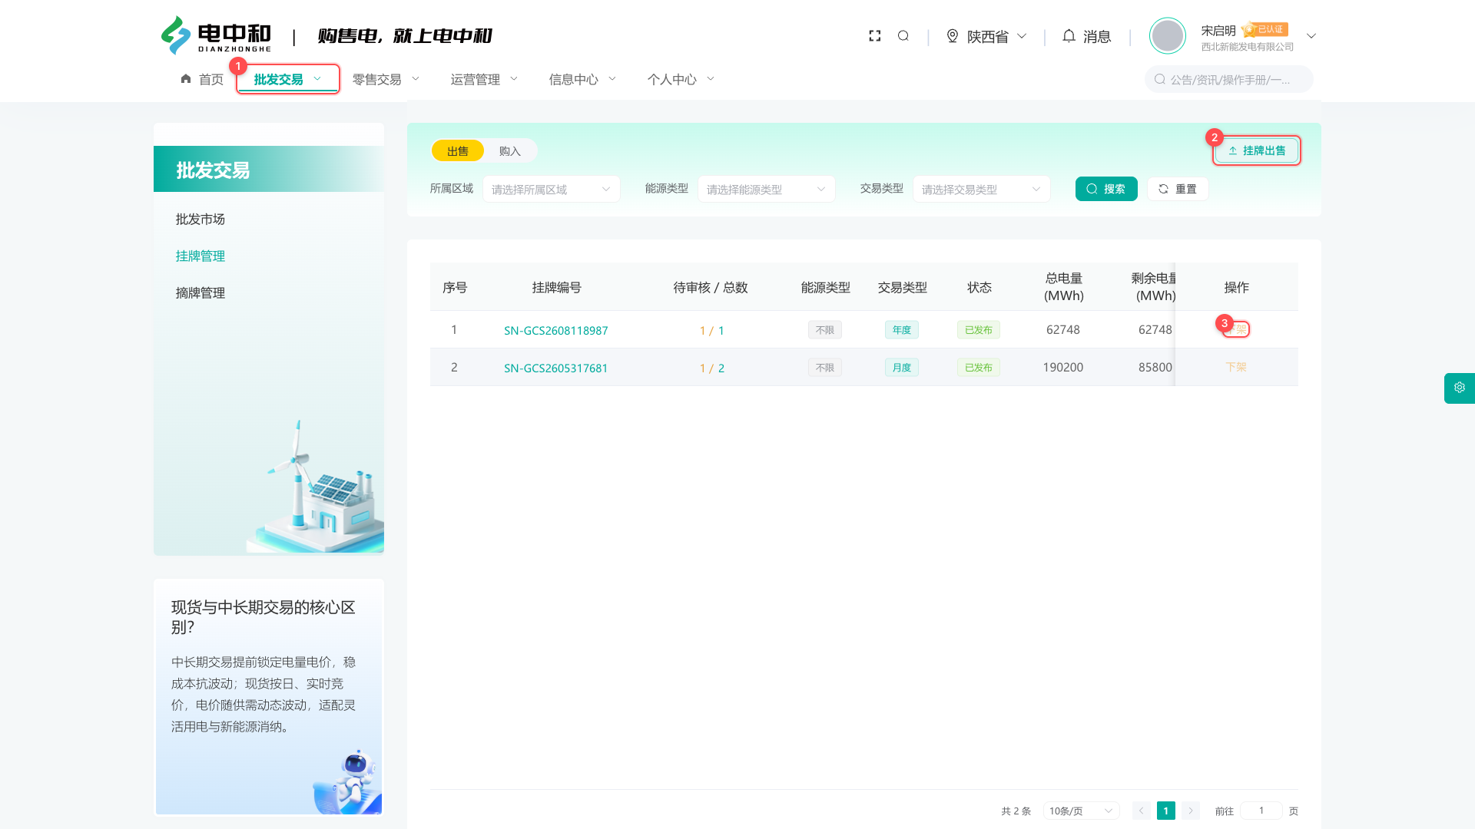Switch to the 购入 toggle option
Screen dimensions: 1475x829
pyautogui.click(x=510, y=150)
